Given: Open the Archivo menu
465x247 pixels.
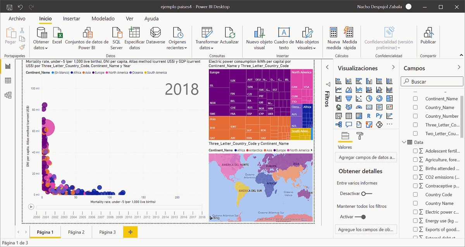Looking at the screenshot, I should [17, 19].
